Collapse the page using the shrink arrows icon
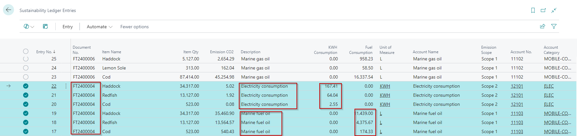 (x=554, y=10)
